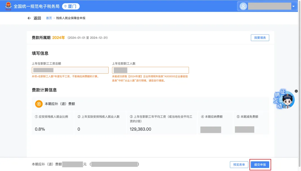
Task: Expand the user account dropdown arrow
Action: coord(293,6)
